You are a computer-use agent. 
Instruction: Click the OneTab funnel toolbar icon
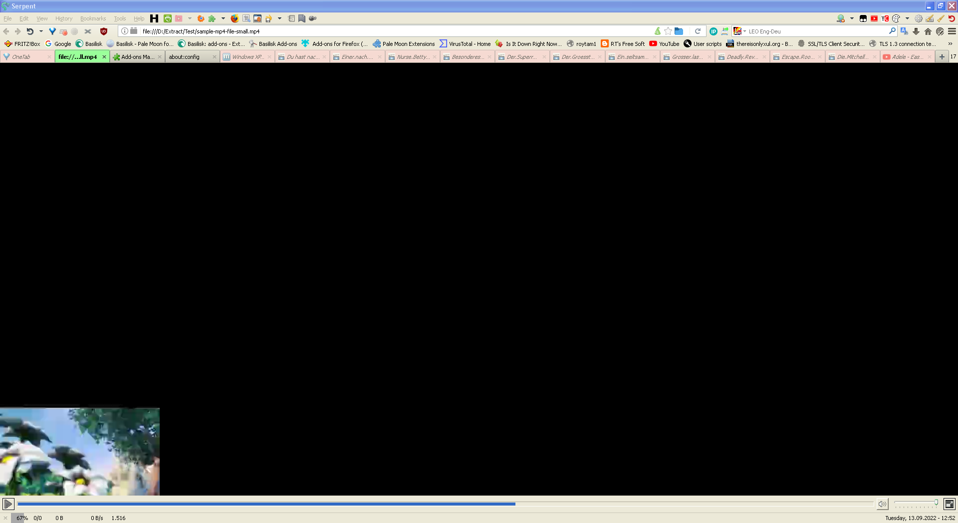click(x=52, y=31)
